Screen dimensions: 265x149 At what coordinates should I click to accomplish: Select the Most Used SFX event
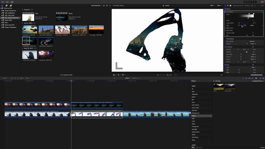click(x=10, y=25)
